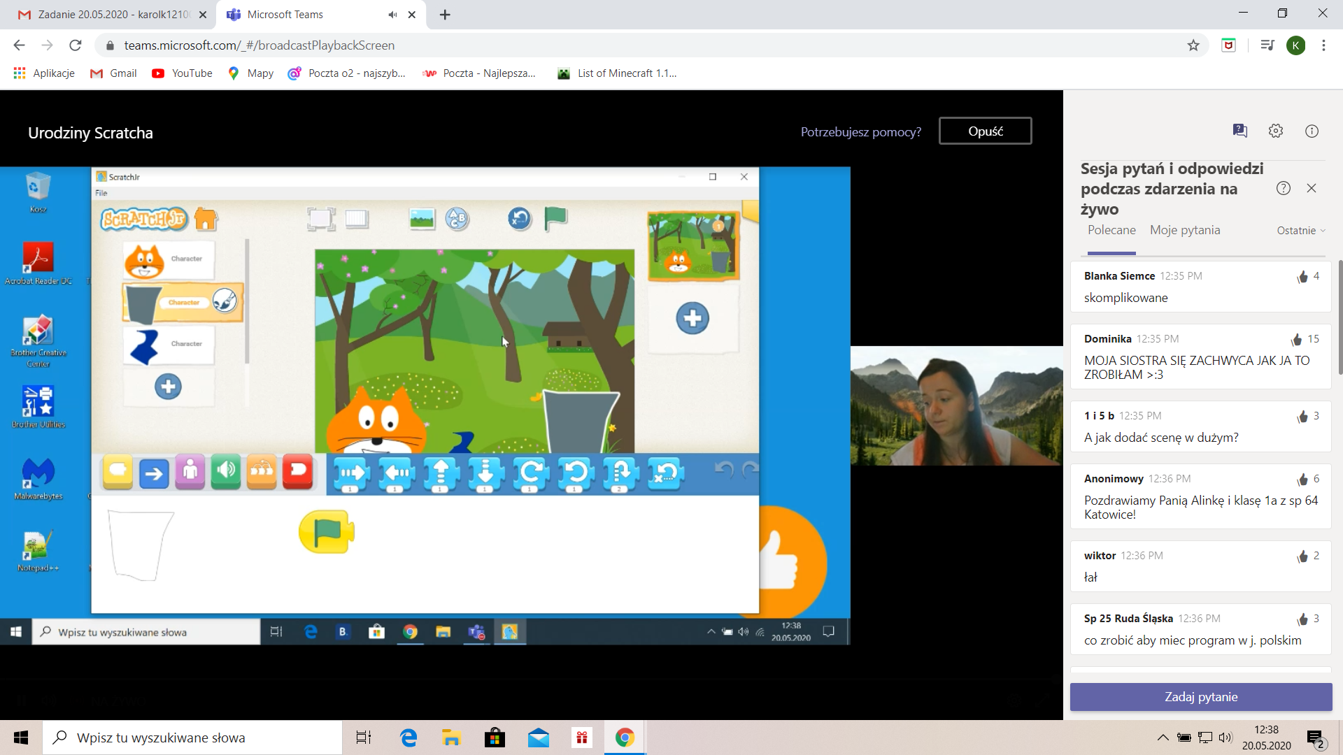Click the ScratchJr home icon
This screenshot has height=755, width=1343.
206,220
